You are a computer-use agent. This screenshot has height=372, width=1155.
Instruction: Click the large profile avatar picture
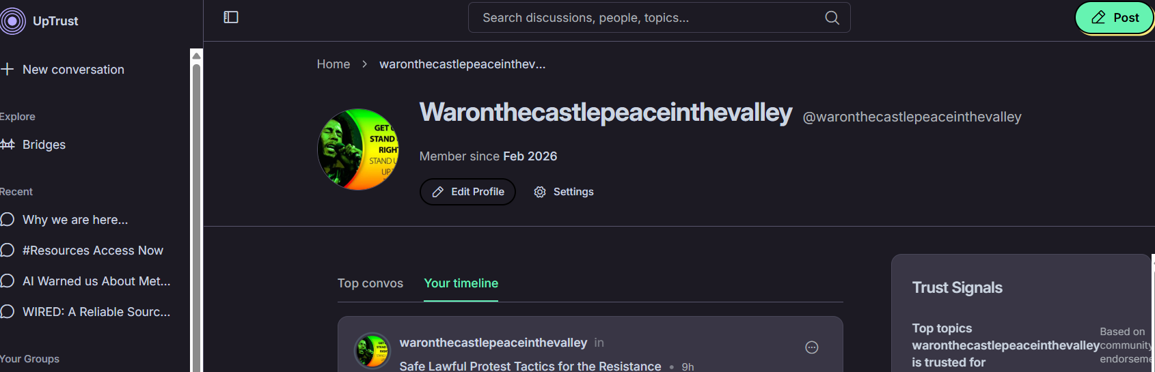[x=358, y=149]
